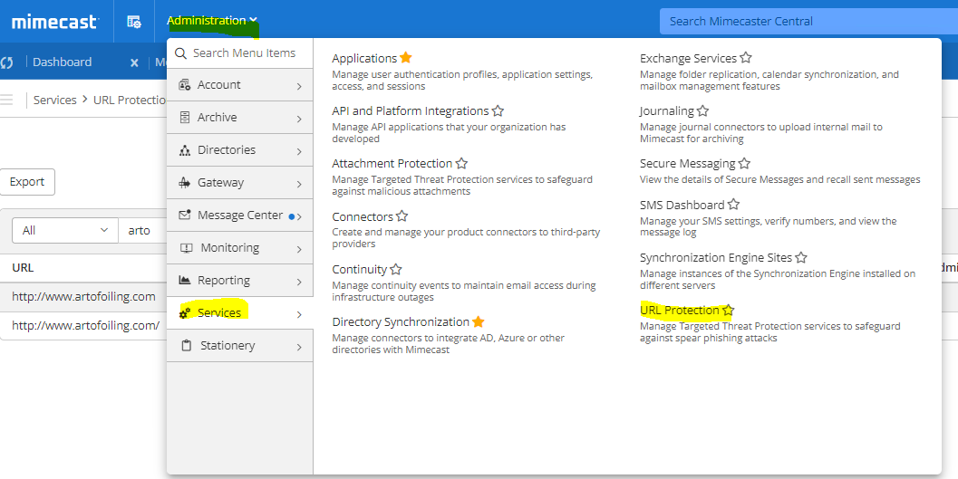This screenshot has height=479, width=958.
Task: Open the Secure Messaging link
Action: [687, 164]
